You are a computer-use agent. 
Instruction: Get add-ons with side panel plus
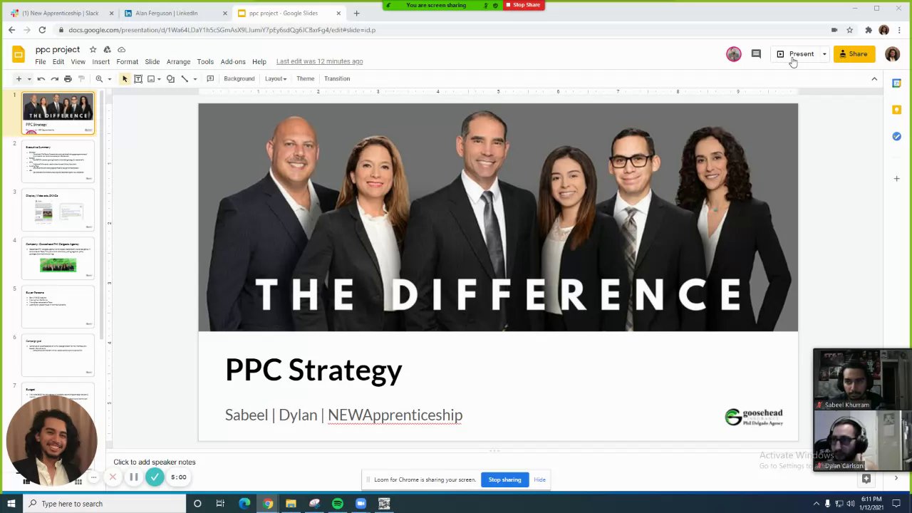[896, 178]
